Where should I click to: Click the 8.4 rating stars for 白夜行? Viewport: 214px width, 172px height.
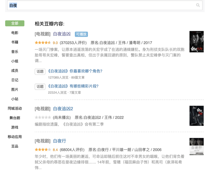43,150
